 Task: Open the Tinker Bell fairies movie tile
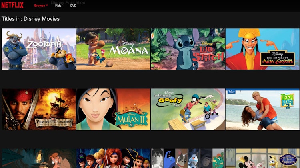coord(113,158)
